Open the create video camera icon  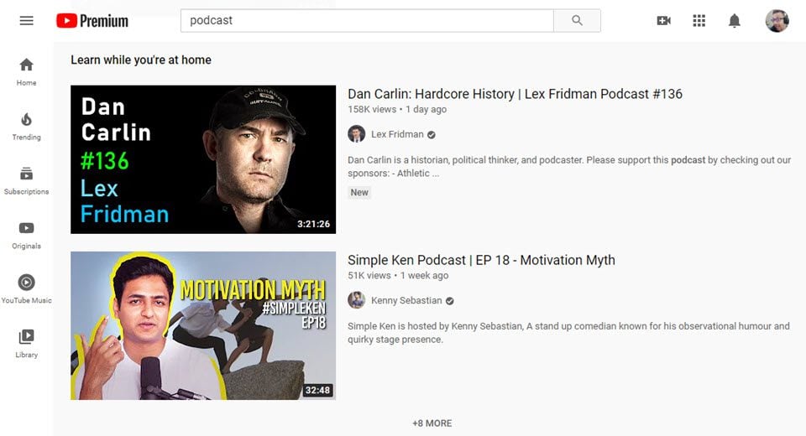click(663, 20)
